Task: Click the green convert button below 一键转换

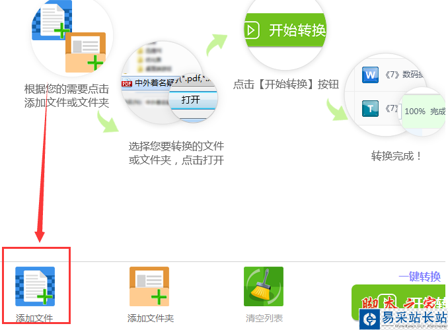Action: pos(398,302)
